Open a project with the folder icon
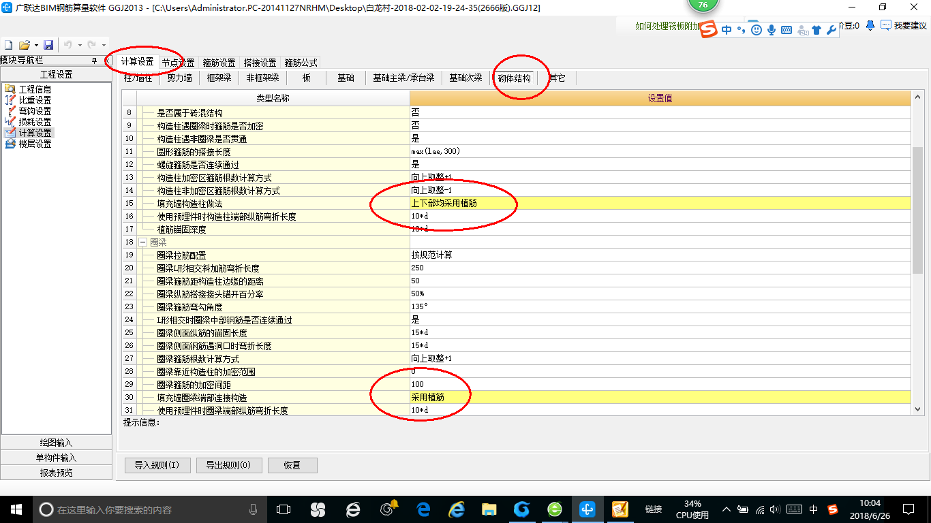The width and height of the screenshot is (931, 523). pyautogui.click(x=24, y=45)
